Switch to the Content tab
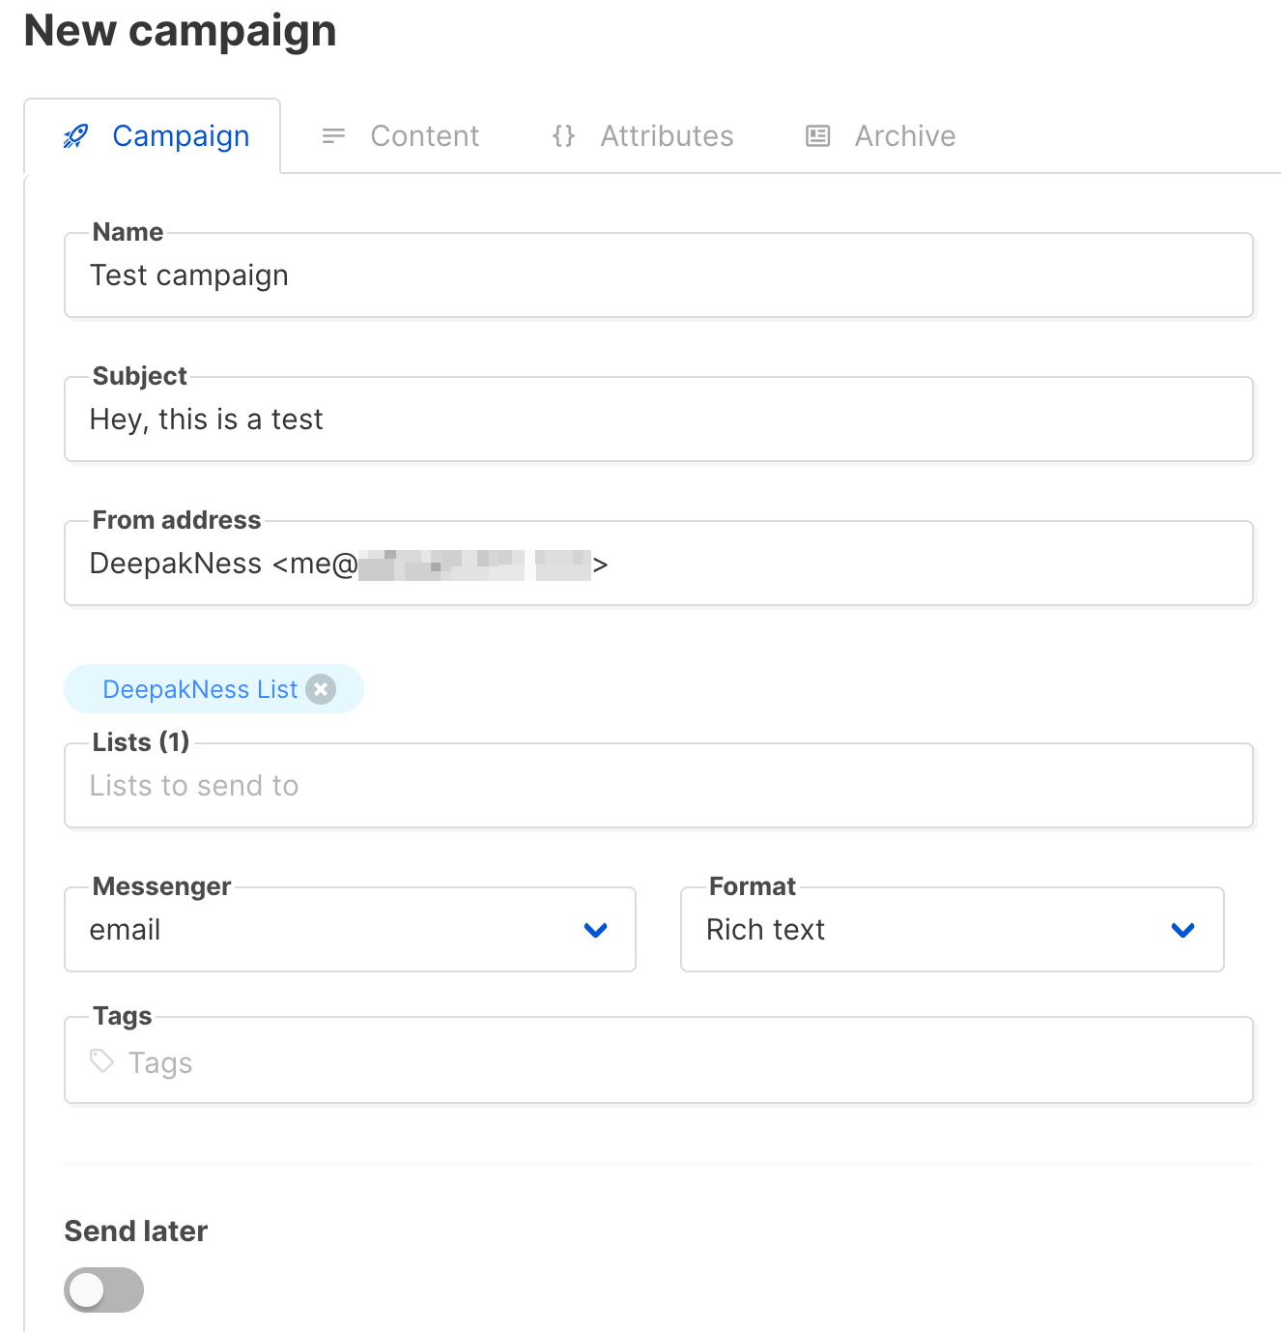Viewport: 1281px width, 1332px height. click(425, 136)
